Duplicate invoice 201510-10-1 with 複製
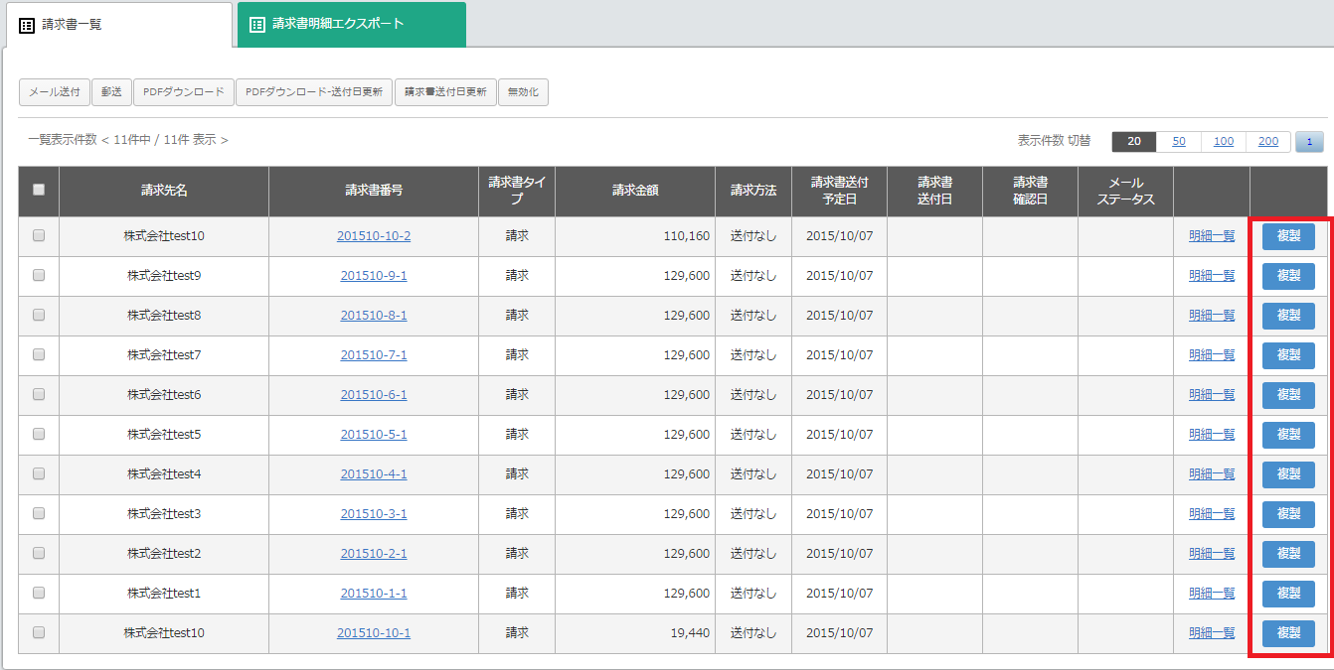The height and width of the screenshot is (670, 1334). pos(1288,633)
